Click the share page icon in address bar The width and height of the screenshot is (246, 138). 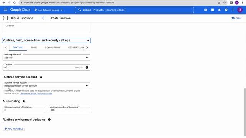219,3
